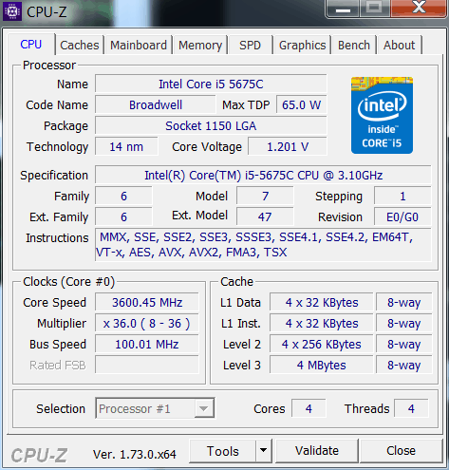
Task: Open the Bench tab
Action: [x=354, y=45]
